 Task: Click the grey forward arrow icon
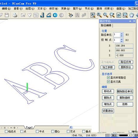(61, 15)
